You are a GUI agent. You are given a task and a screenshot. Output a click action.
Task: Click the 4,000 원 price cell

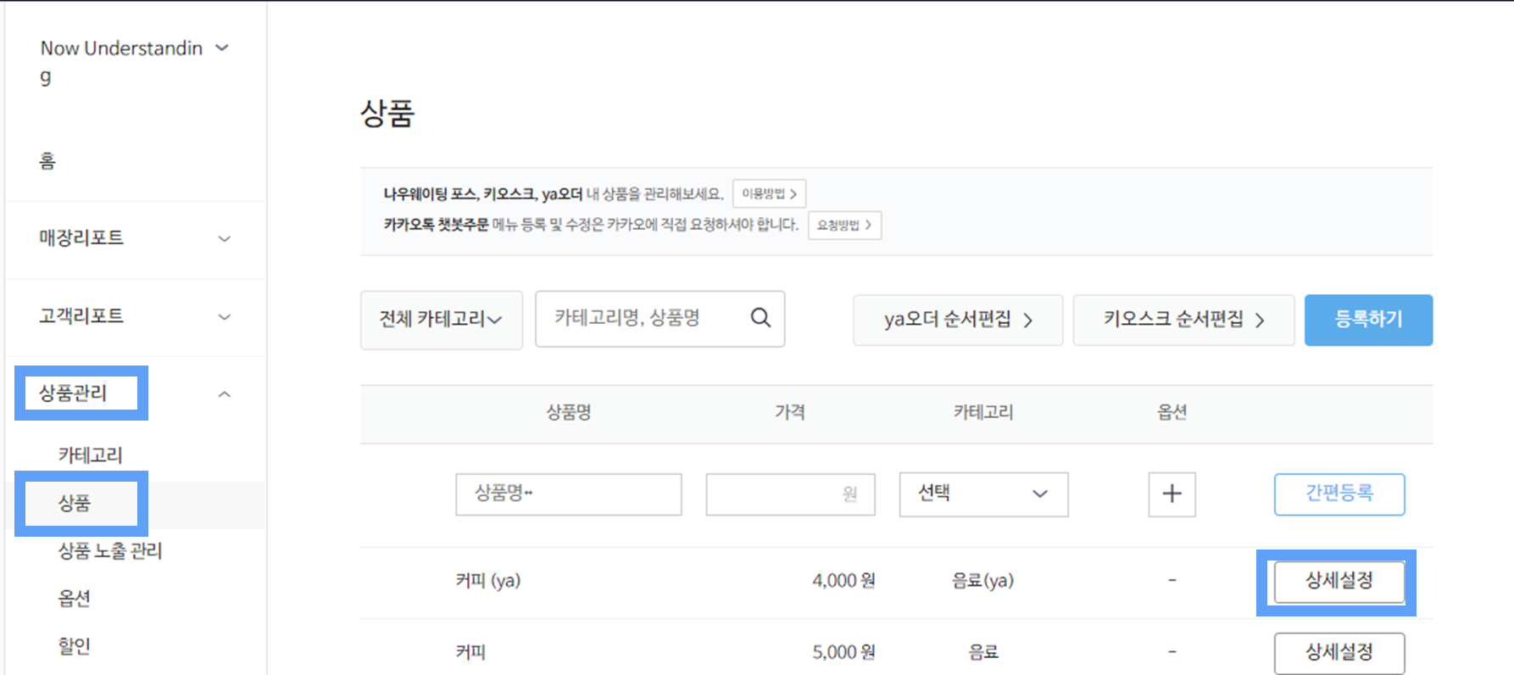click(x=843, y=581)
